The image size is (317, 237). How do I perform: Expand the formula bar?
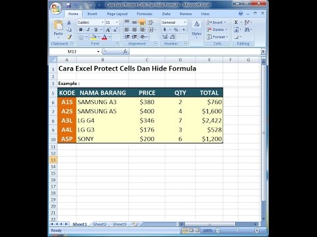pos(263,51)
